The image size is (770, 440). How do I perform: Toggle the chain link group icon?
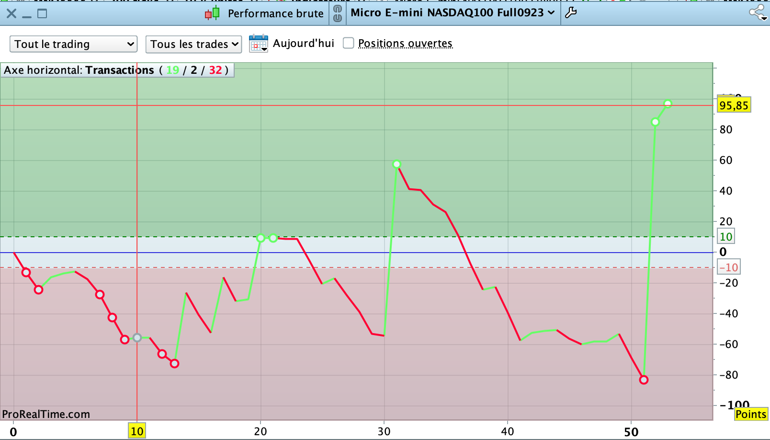point(338,13)
